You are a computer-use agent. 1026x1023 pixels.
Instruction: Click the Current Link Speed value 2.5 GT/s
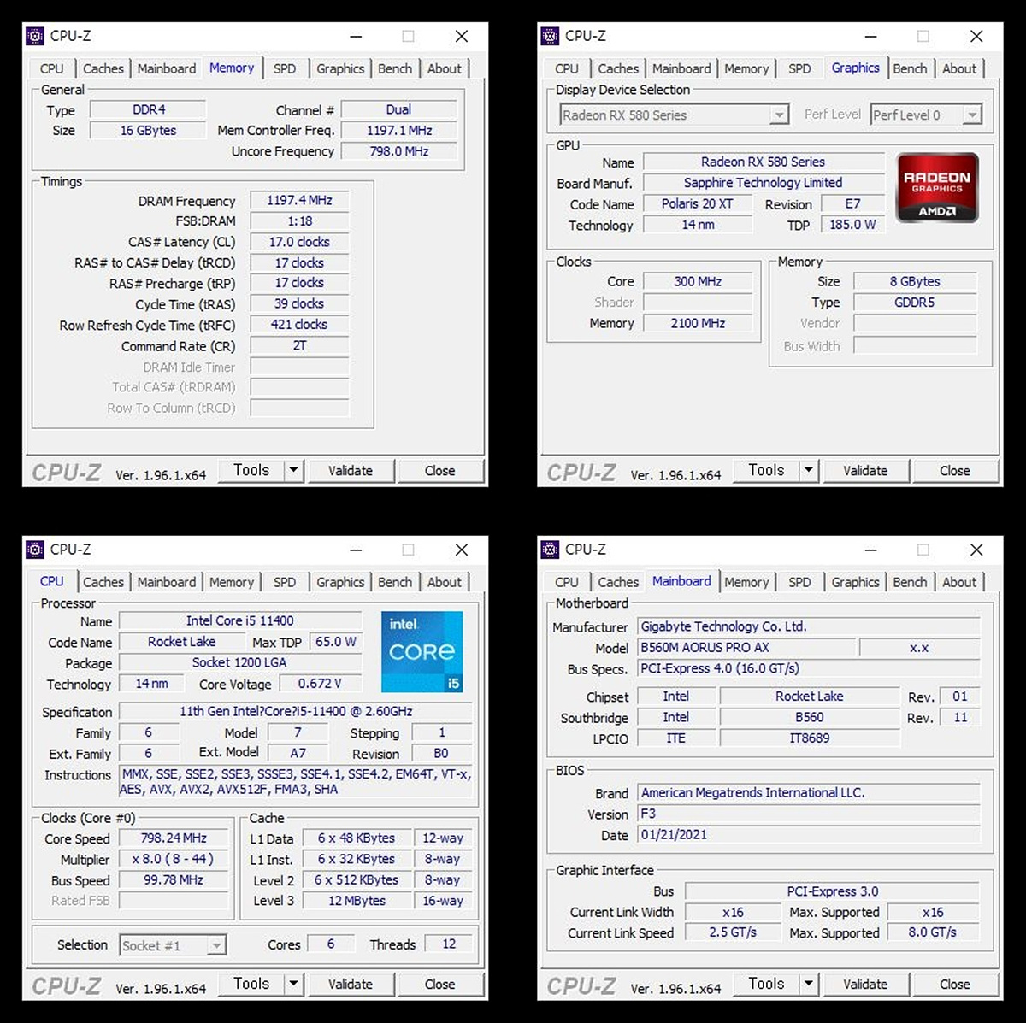(x=733, y=932)
